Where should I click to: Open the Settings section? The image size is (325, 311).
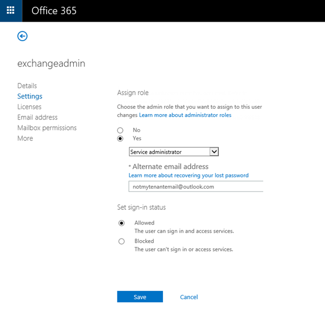[x=30, y=96]
